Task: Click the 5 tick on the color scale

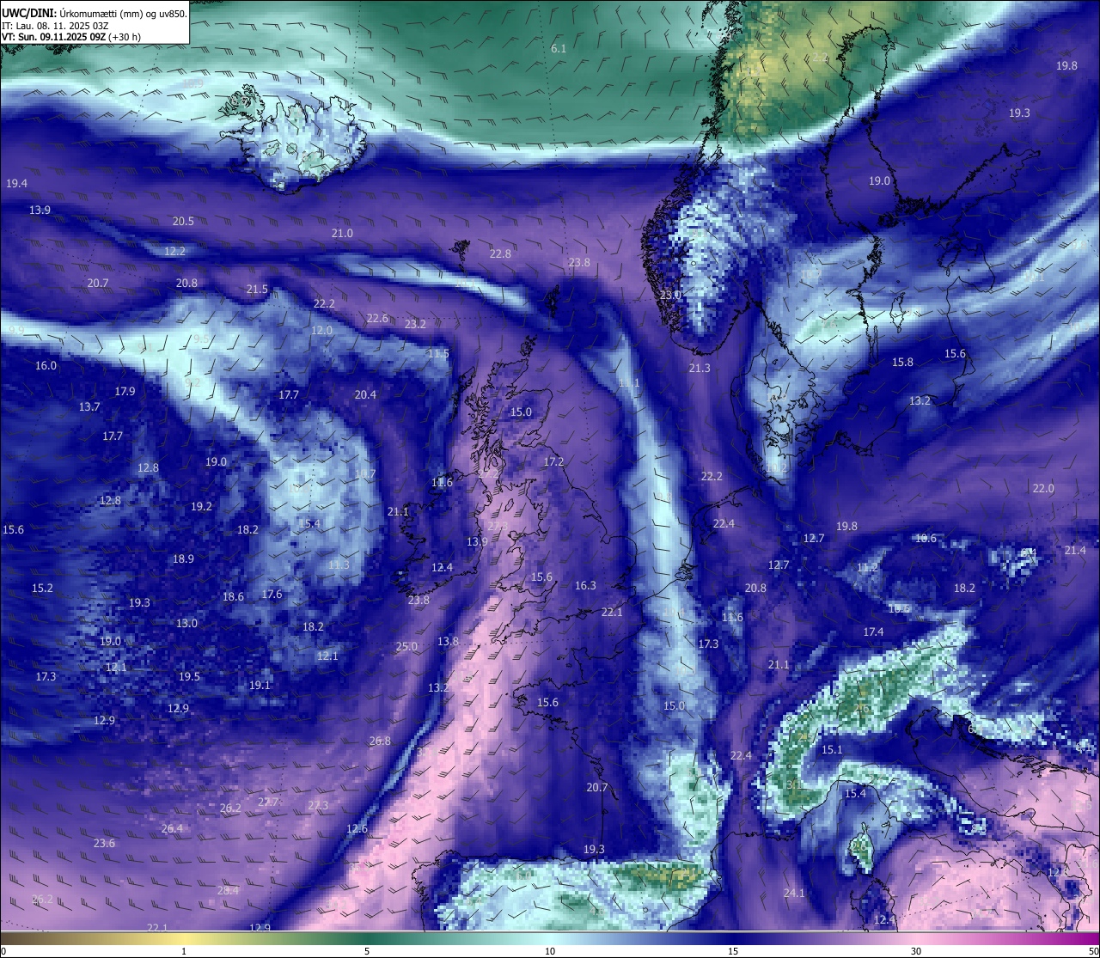Action: [367, 951]
